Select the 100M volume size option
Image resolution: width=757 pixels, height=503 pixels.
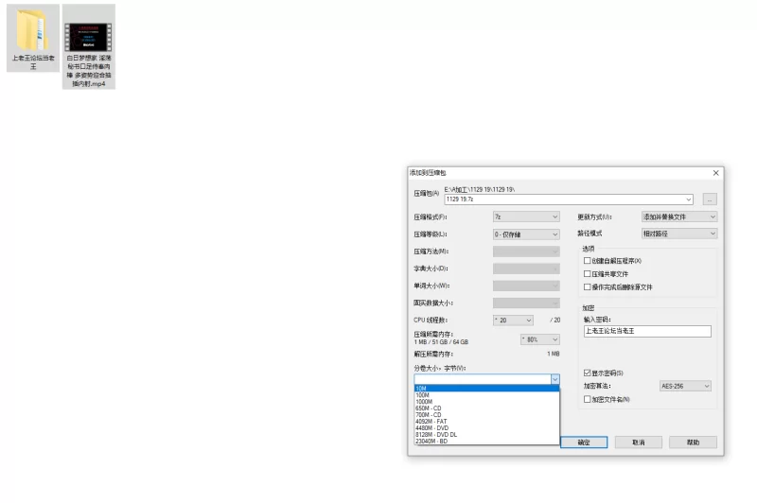(486, 395)
